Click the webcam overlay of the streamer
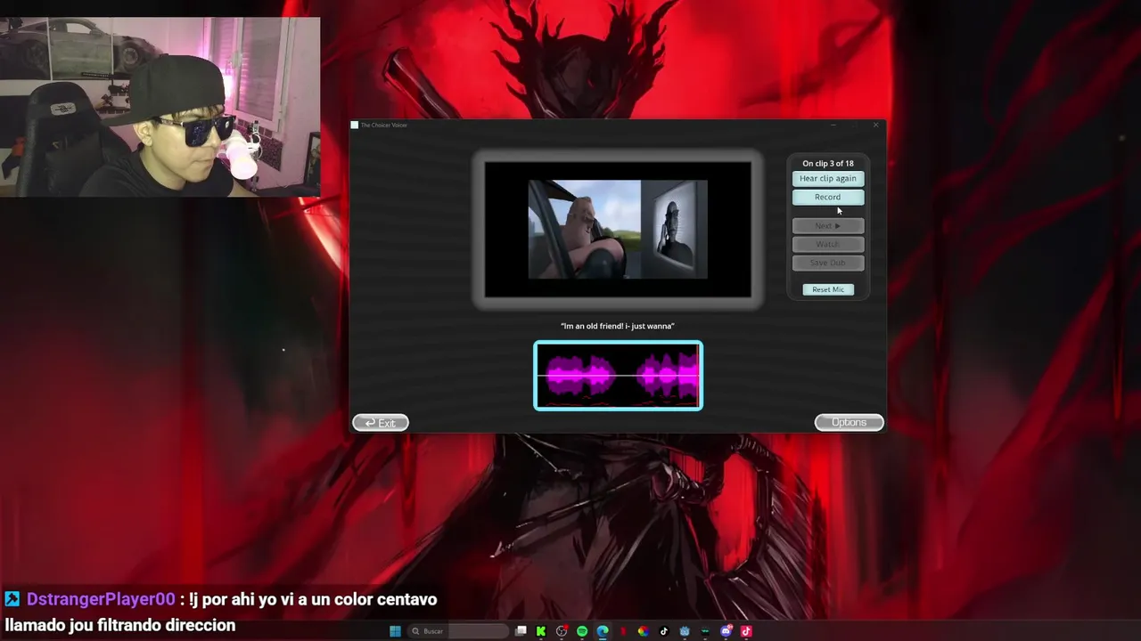 (x=160, y=107)
